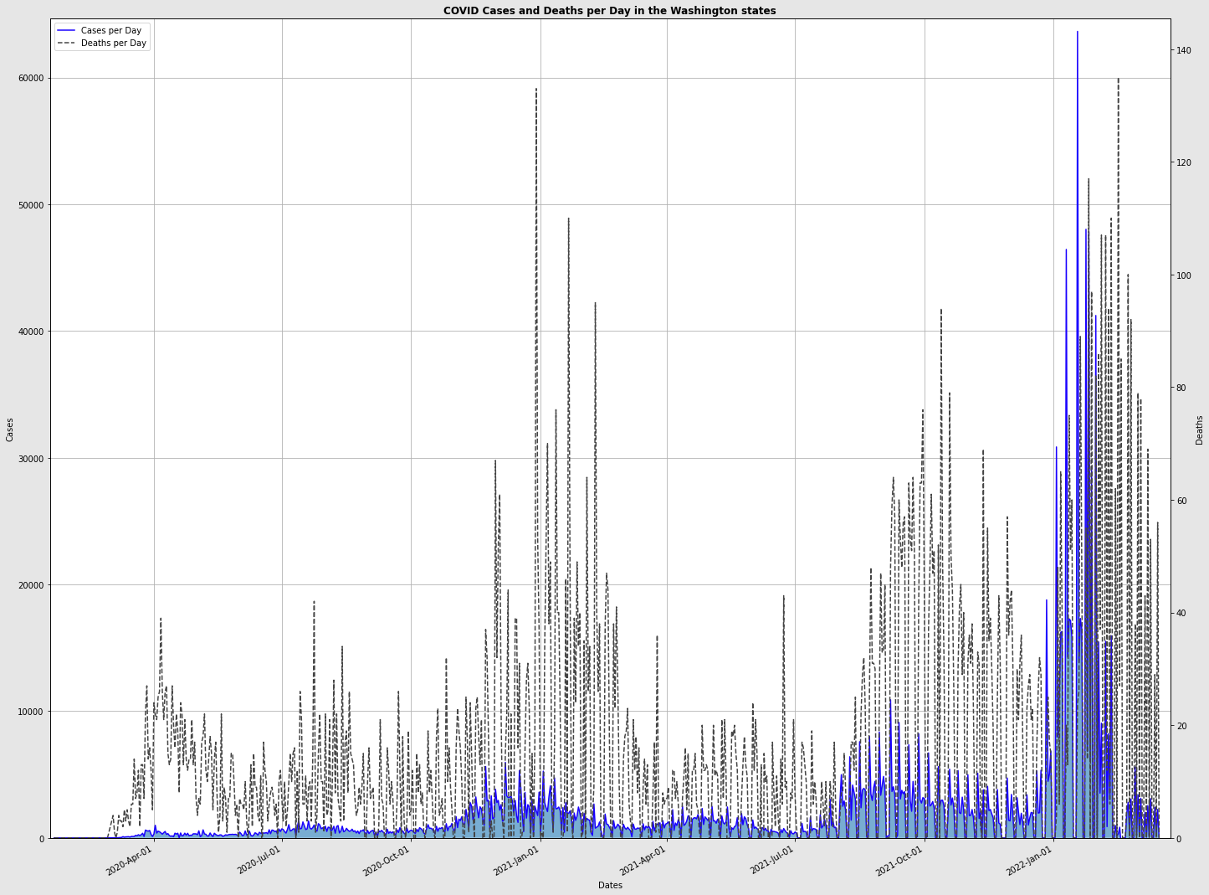This screenshot has width=1209, height=895.
Task: Click the 2020-Jul-01 date tick label
Action: (259, 860)
